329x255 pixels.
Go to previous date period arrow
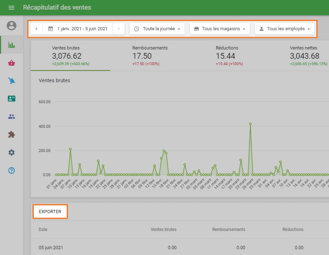pyautogui.click(x=36, y=29)
